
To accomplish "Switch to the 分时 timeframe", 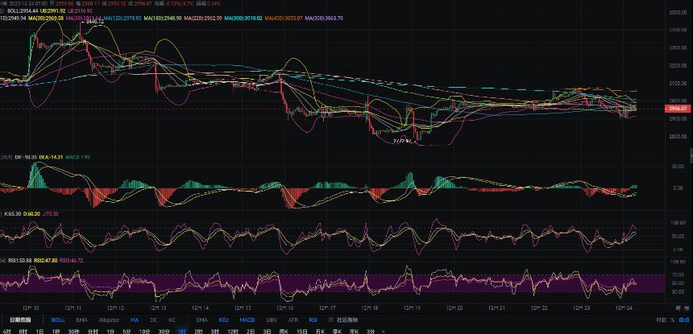I will 93,332.
